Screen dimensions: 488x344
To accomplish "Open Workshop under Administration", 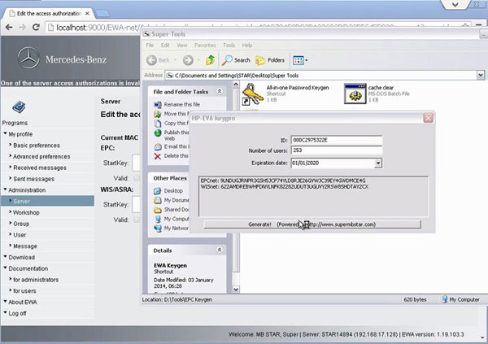I will click(26, 212).
